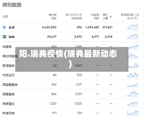Click global per-million value 596

click(x=79, y=27)
